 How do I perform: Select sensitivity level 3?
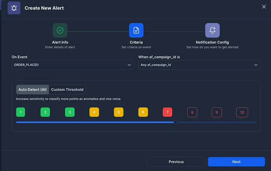(70, 112)
